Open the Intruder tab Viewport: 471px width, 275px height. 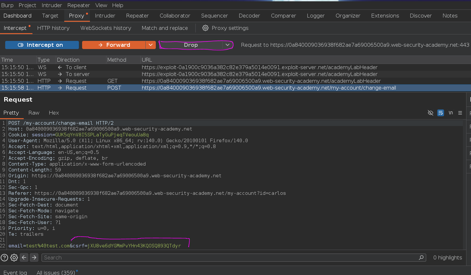[105, 16]
